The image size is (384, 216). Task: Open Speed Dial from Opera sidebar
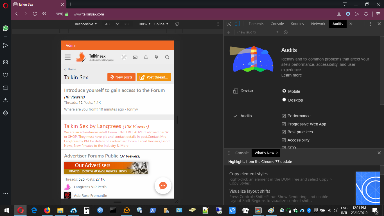[5, 62]
